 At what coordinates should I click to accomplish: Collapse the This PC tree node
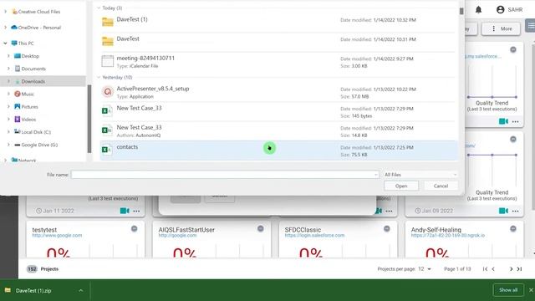click(x=5, y=43)
